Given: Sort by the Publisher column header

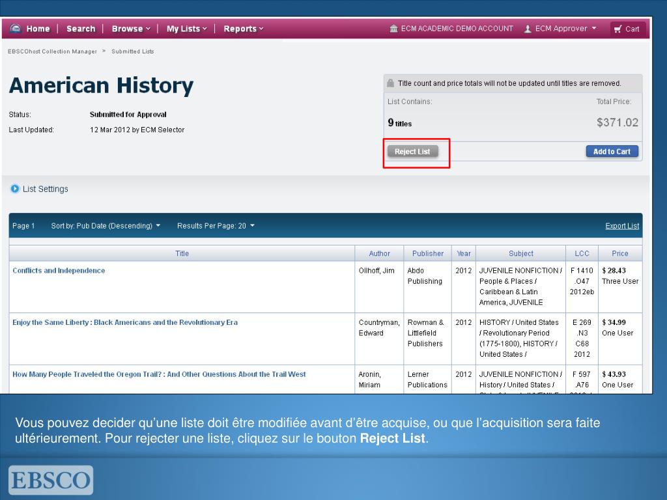Looking at the screenshot, I should coord(427,253).
